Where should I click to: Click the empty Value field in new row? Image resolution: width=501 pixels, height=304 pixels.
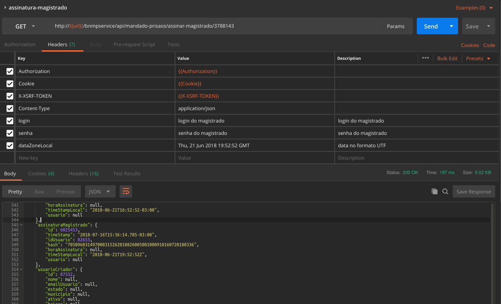coord(255,158)
